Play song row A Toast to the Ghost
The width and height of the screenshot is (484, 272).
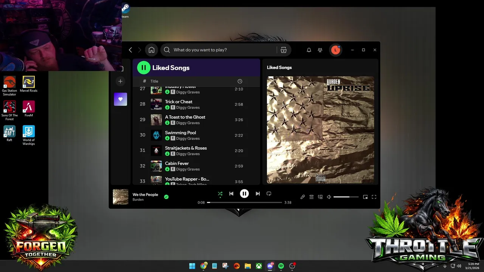coord(196,120)
